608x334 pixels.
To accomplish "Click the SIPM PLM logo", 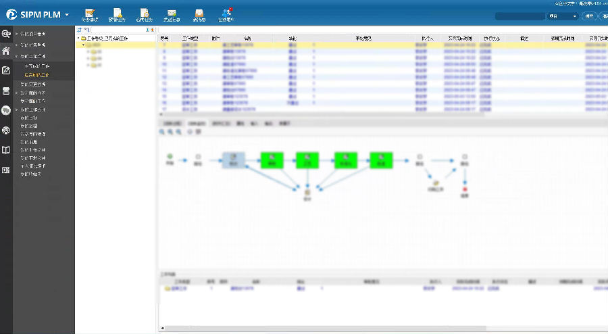I will 33,14.
